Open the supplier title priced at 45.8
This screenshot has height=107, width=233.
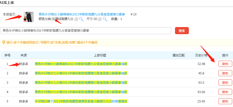coord(81,73)
